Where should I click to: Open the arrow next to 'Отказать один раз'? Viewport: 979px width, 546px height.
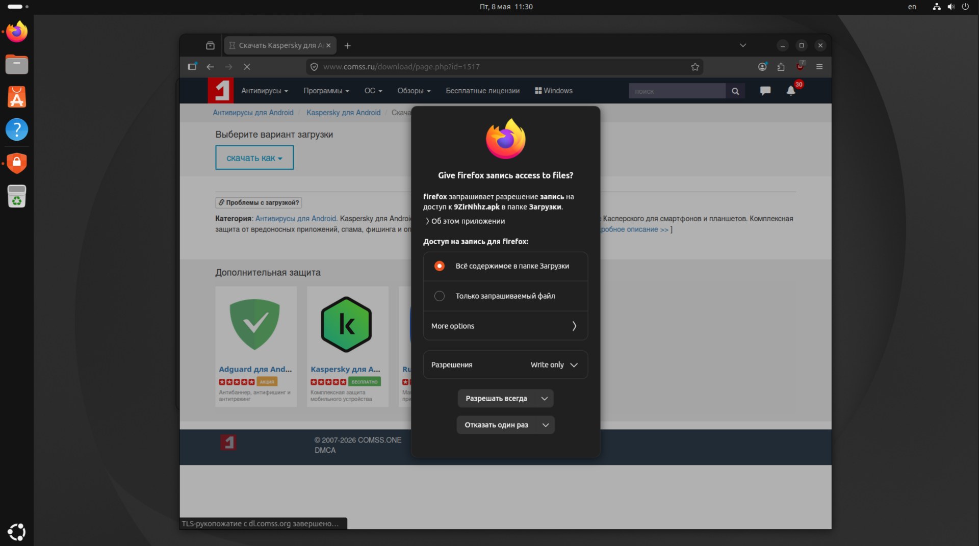pos(546,425)
